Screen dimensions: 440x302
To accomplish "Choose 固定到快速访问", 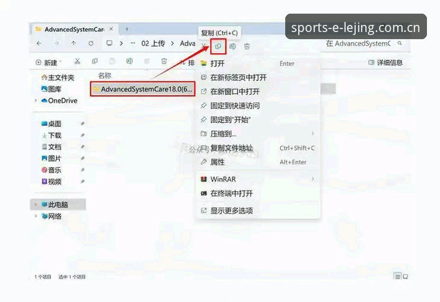I will pos(258,106).
